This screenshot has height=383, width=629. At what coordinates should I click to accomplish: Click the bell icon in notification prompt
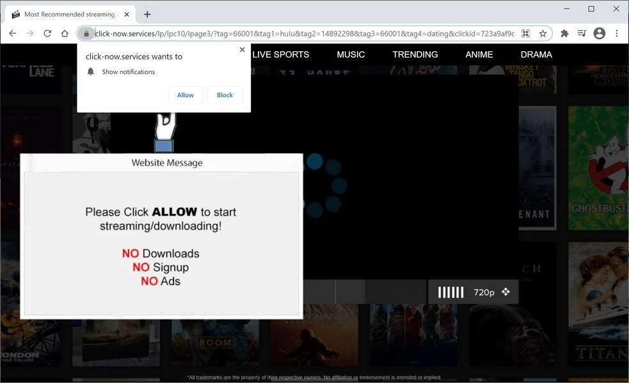pos(91,72)
